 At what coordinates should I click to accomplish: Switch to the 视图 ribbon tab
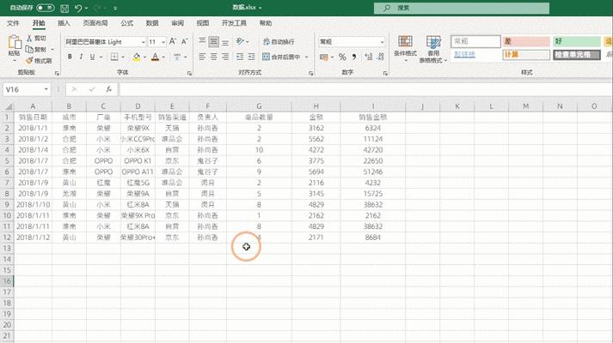click(x=203, y=23)
